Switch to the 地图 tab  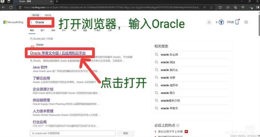[x=85, y=30]
